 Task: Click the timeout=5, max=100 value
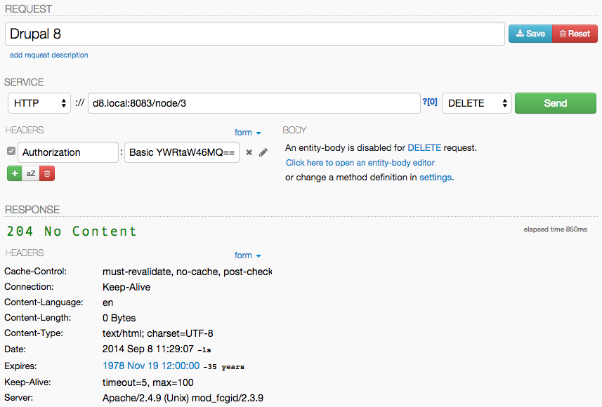click(x=148, y=382)
